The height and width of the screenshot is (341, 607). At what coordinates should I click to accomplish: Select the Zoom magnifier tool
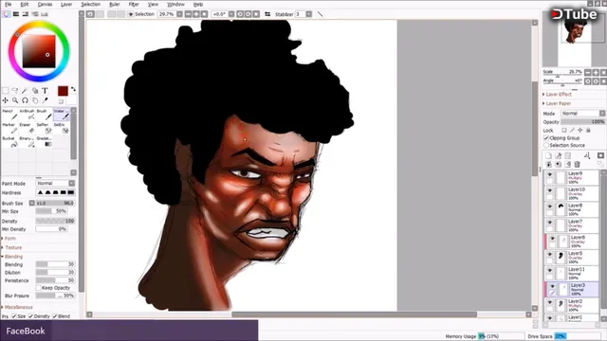[x=15, y=100]
